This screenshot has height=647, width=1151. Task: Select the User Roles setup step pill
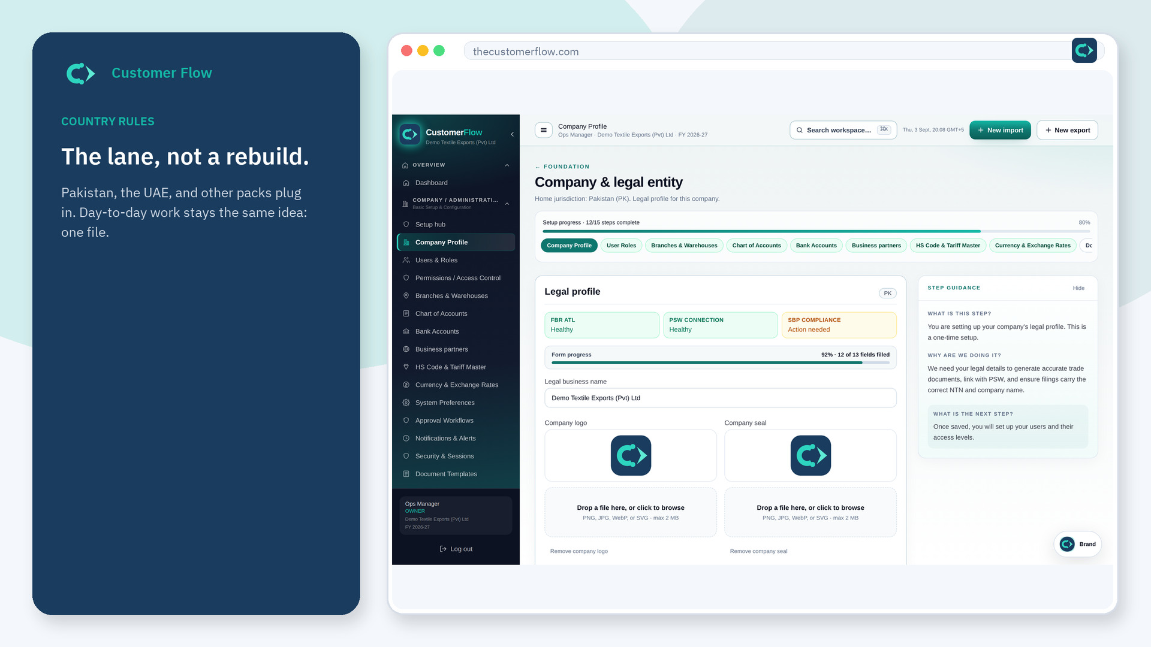coord(621,246)
